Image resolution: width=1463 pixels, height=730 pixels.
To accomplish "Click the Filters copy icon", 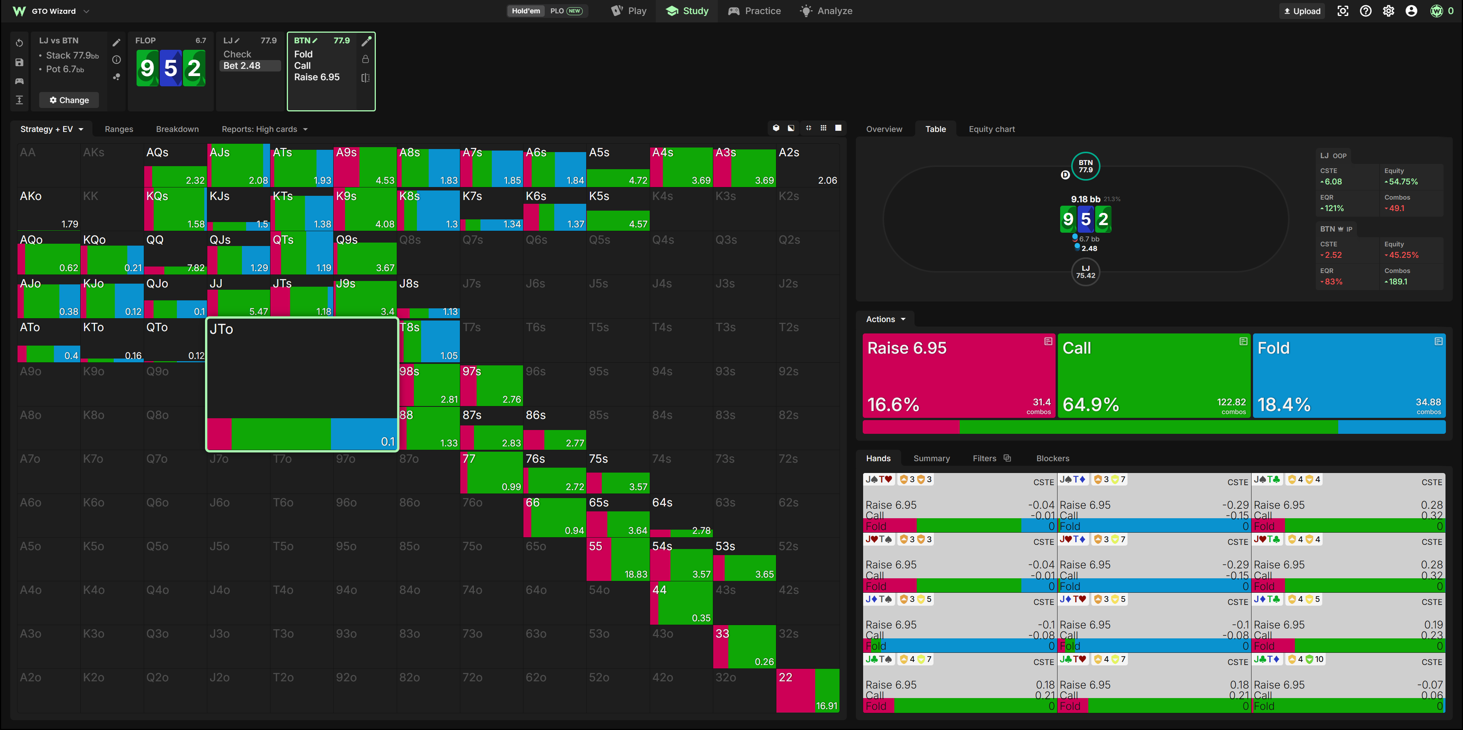I will click(x=1008, y=458).
